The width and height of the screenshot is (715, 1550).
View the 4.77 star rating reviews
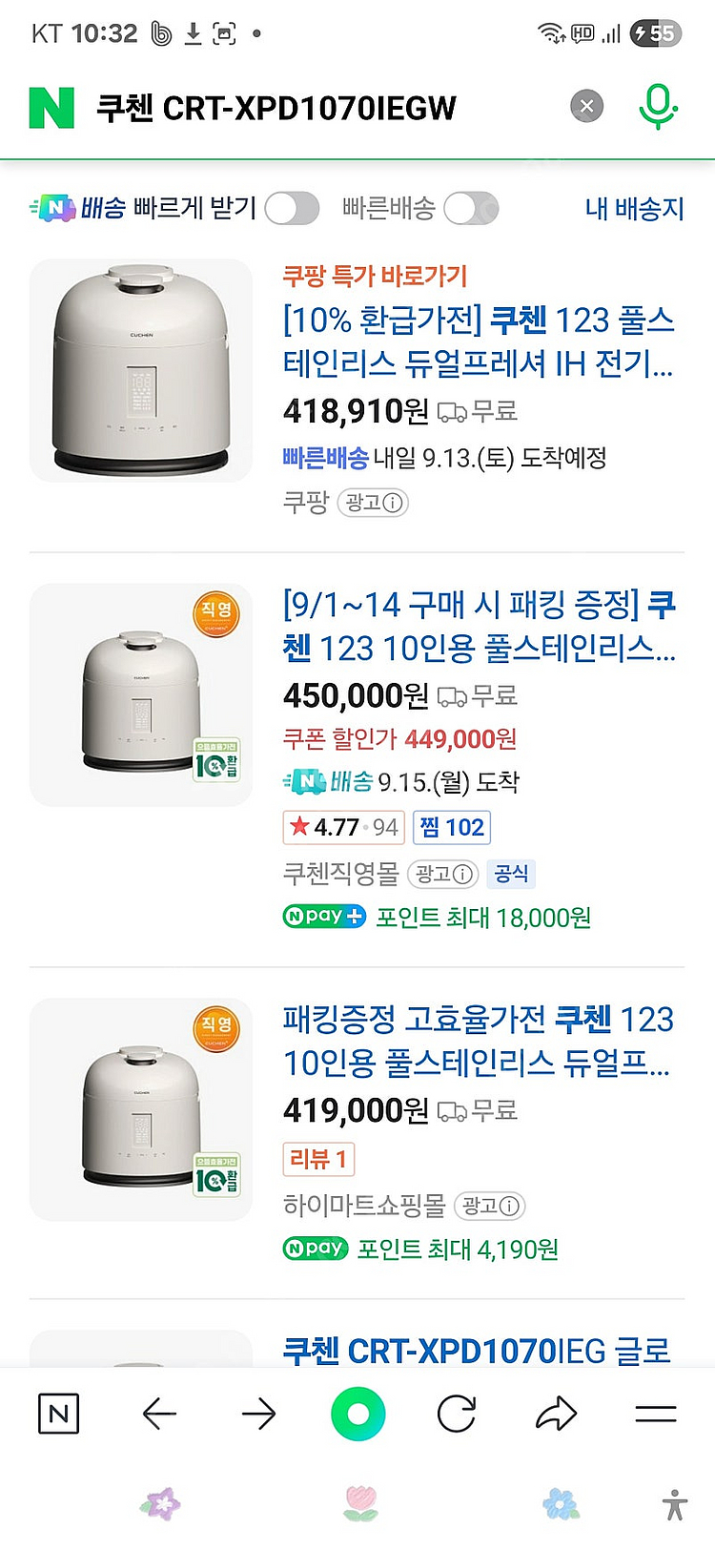(343, 827)
